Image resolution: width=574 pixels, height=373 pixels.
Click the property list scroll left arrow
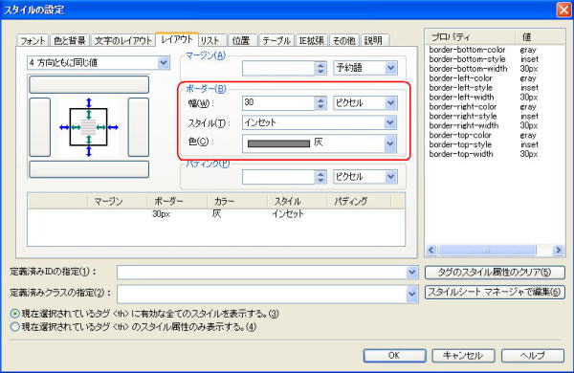coord(431,250)
